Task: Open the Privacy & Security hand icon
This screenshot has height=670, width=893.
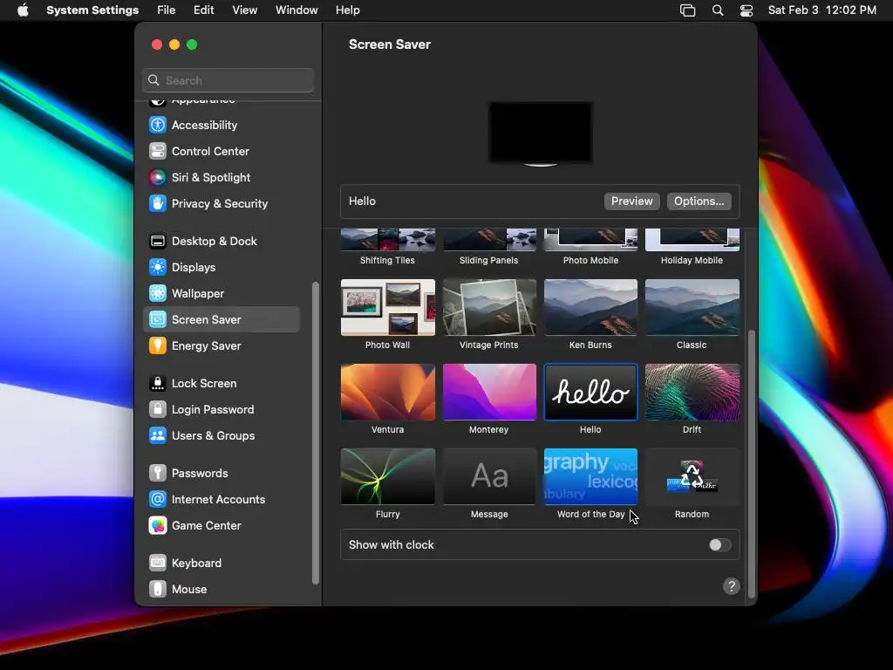Action: 158,203
